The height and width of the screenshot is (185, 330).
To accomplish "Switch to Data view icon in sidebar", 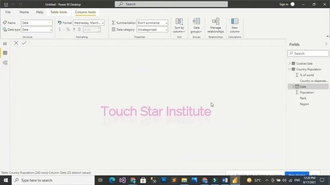I will pos(5,53).
